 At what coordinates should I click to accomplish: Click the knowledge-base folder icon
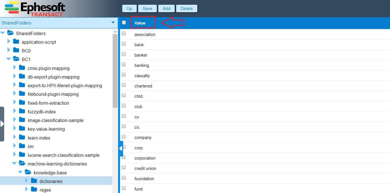(28, 172)
